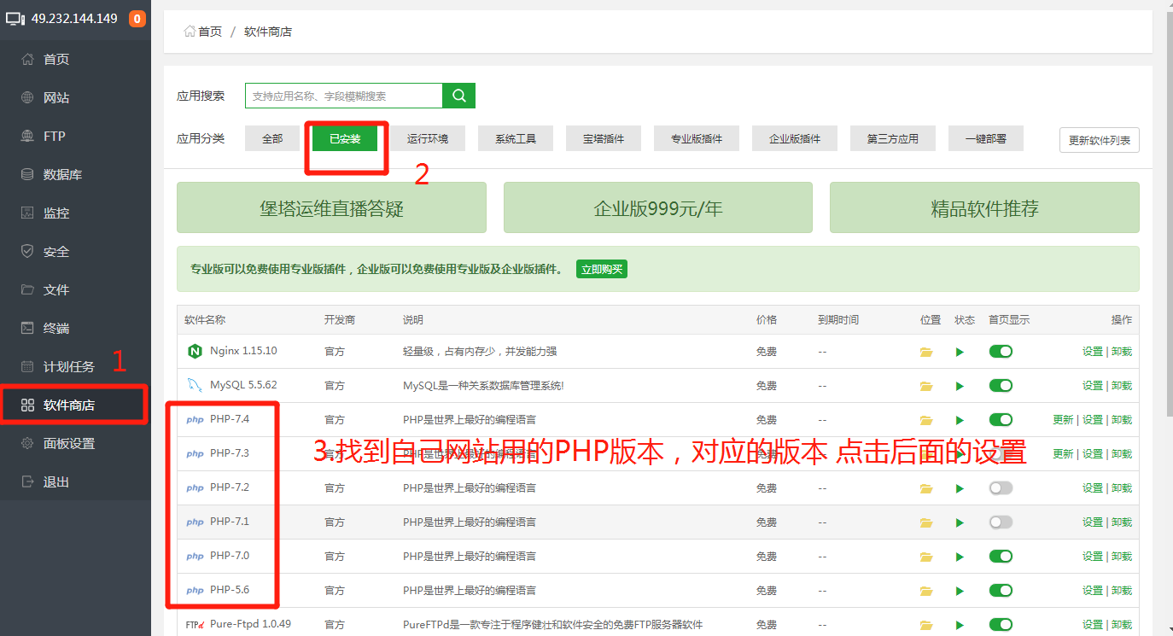1173x636 pixels.
Task: Select the 专业版插件 category tab
Action: point(697,138)
